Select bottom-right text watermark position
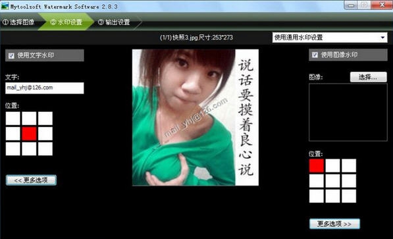 pyautogui.click(x=45, y=149)
